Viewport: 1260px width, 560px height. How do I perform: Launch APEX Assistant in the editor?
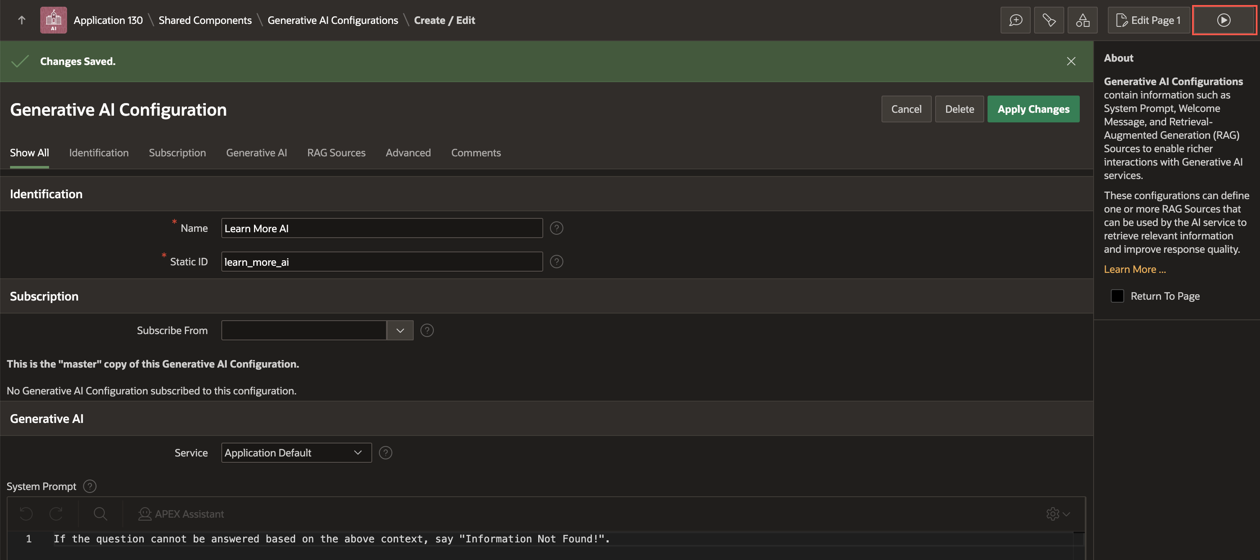point(181,513)
